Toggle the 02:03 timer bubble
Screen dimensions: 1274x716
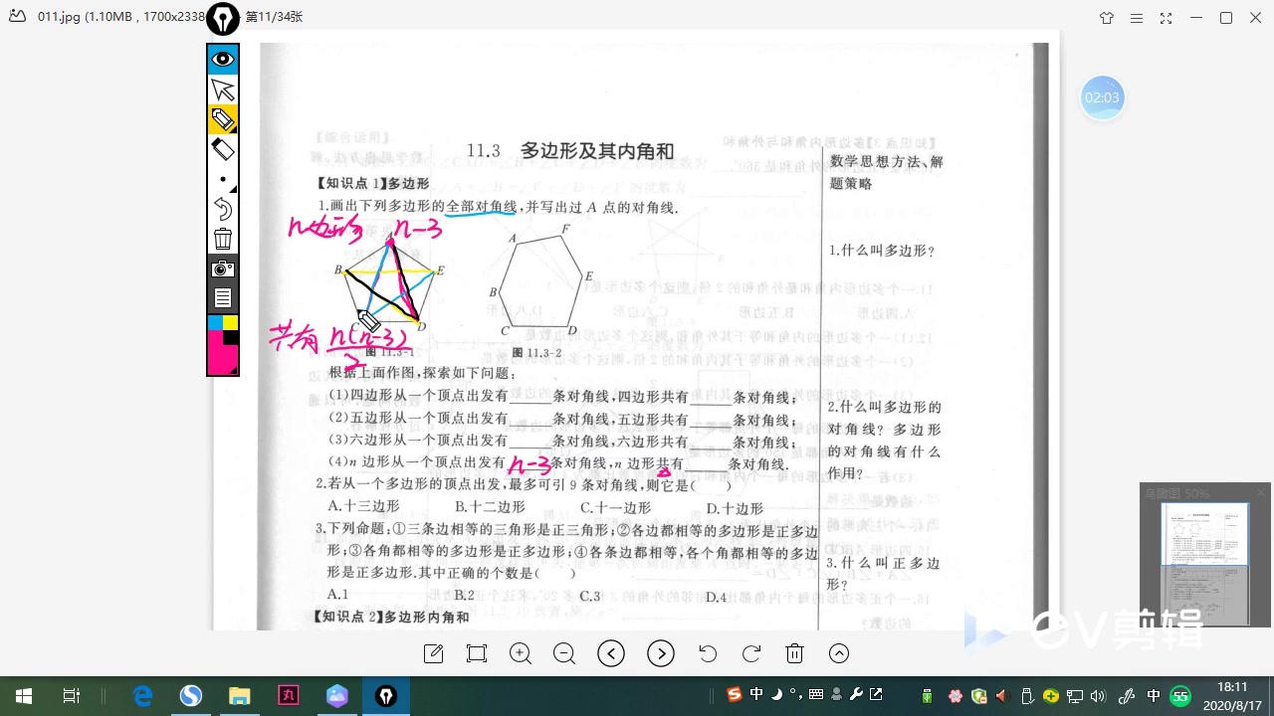tap(1102, 97)
